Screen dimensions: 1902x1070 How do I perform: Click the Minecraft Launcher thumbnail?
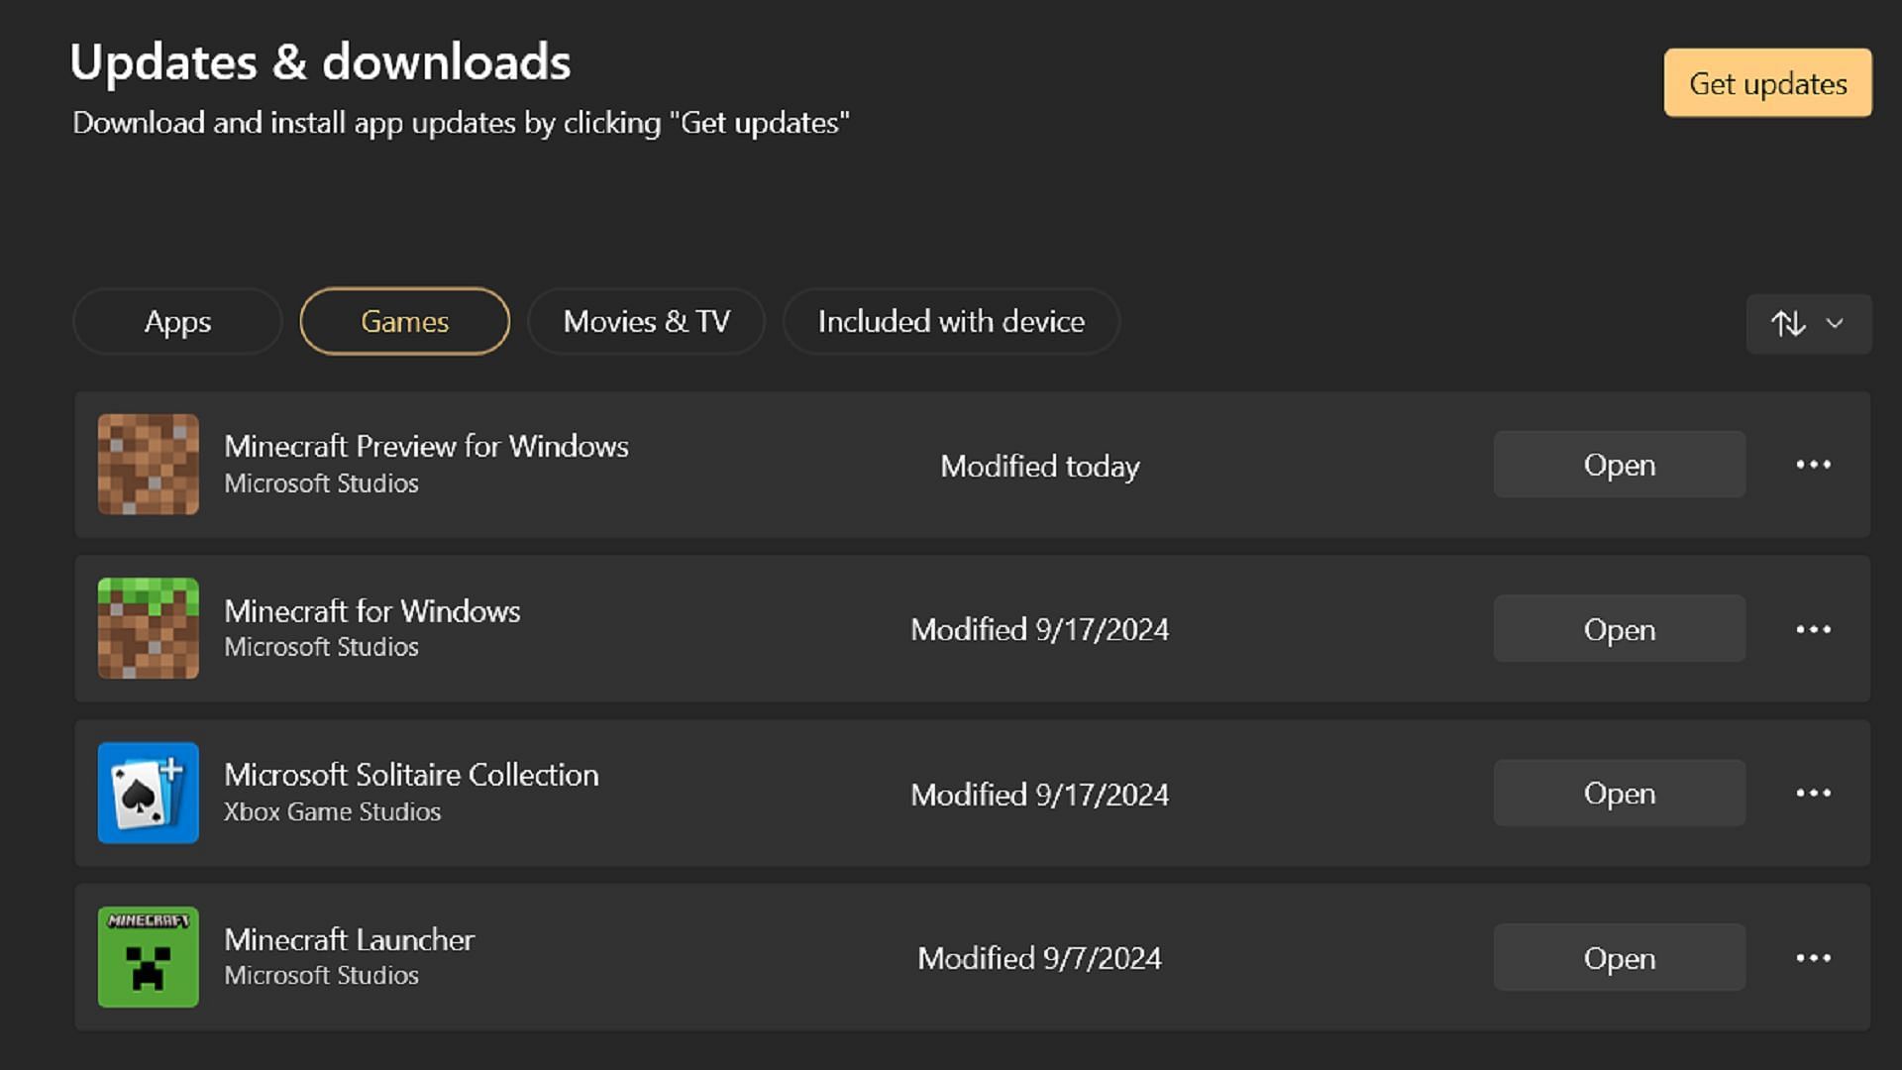148,956
